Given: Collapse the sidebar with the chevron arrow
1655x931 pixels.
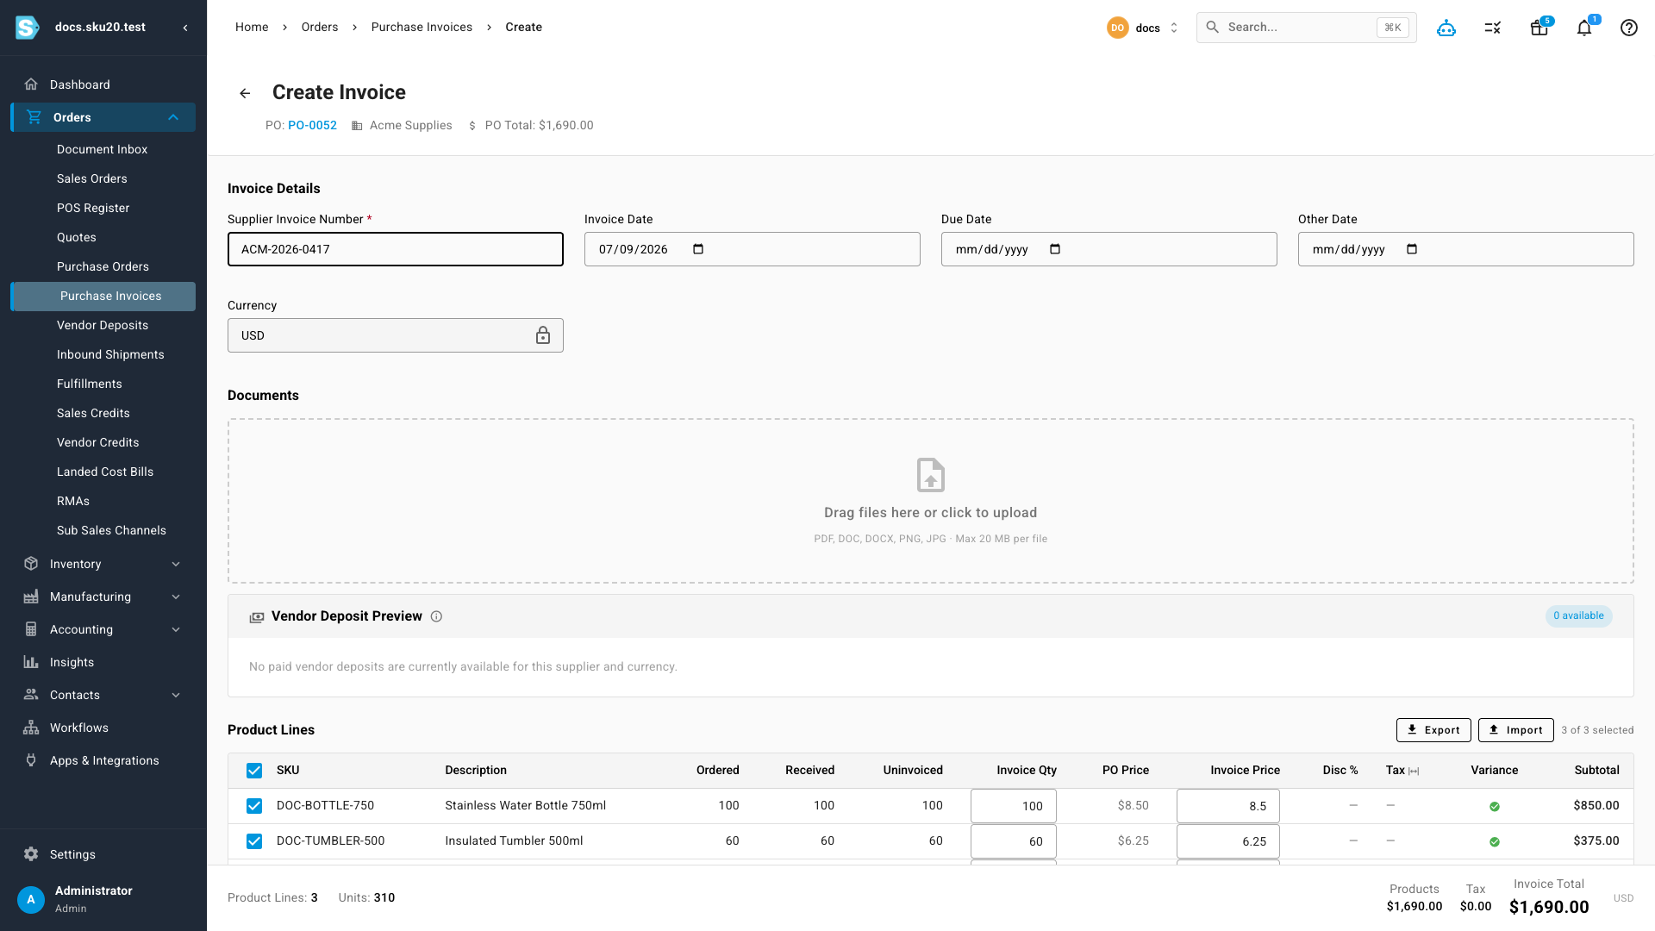Looking at the screenshot, I should point(185,28).
